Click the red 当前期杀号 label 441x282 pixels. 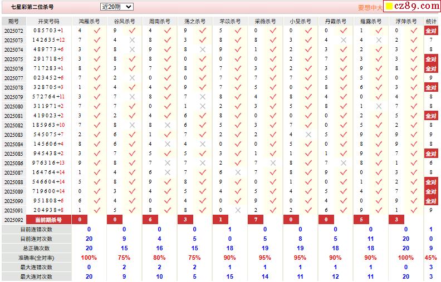coord(48,220)
